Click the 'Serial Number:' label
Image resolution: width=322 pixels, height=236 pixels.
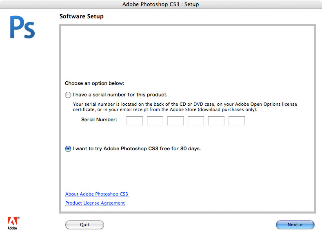[99, 120]
